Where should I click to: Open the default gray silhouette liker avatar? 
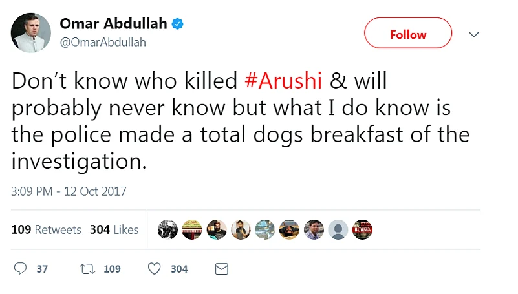click(338, 229)
